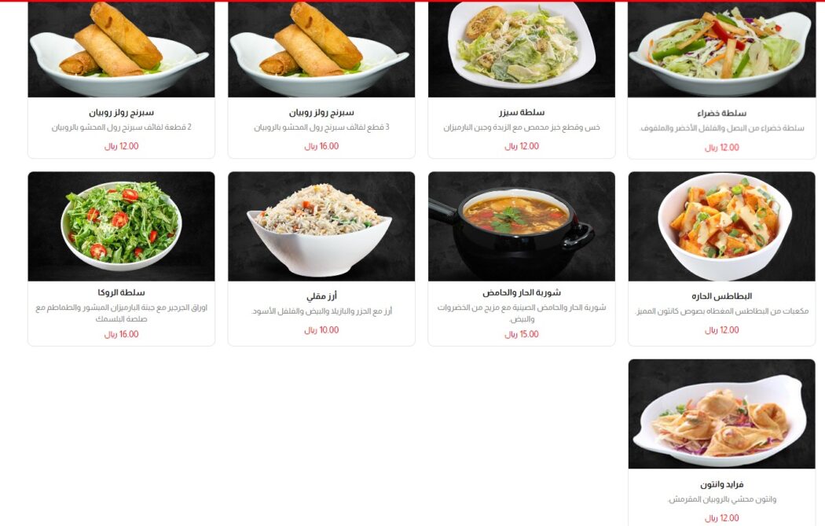
Task: Open the 'فرايد وانتون' item title
Action: (x=722, y=484)
